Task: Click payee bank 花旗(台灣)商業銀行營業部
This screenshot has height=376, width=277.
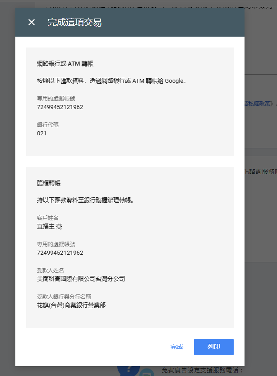Action: coord(71,305)
